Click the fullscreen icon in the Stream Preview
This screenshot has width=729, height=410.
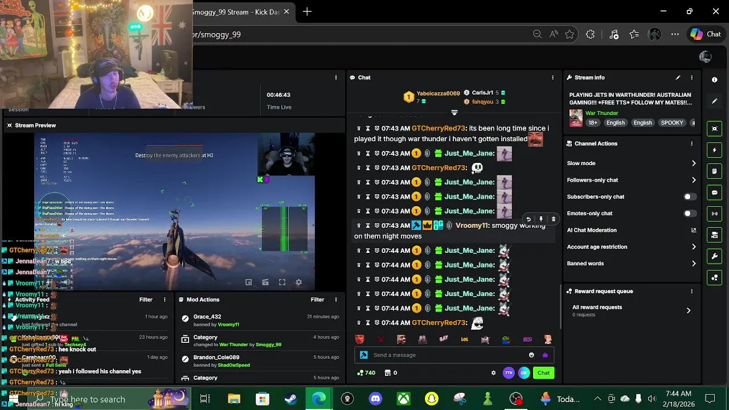pyautogui.click(x=282, y=282)
